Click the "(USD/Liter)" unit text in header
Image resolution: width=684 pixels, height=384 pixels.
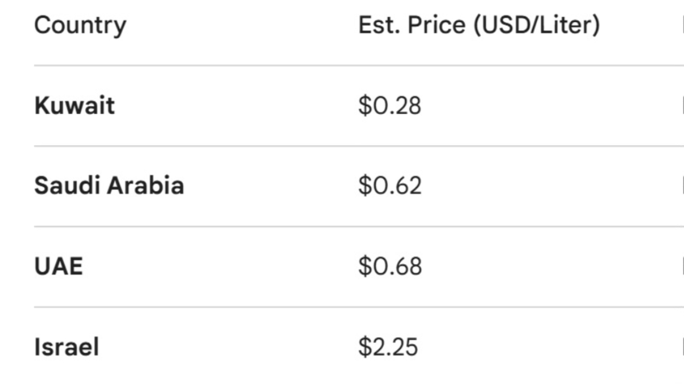537,25
